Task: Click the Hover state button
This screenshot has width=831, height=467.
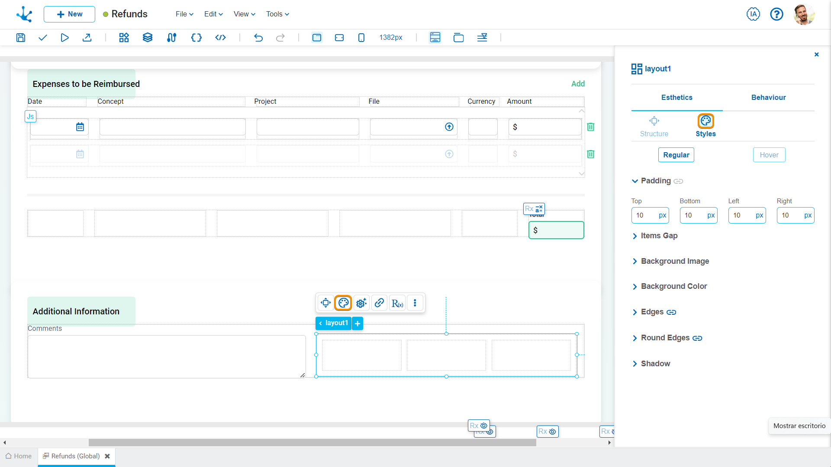Action: [x=769, y=154]
